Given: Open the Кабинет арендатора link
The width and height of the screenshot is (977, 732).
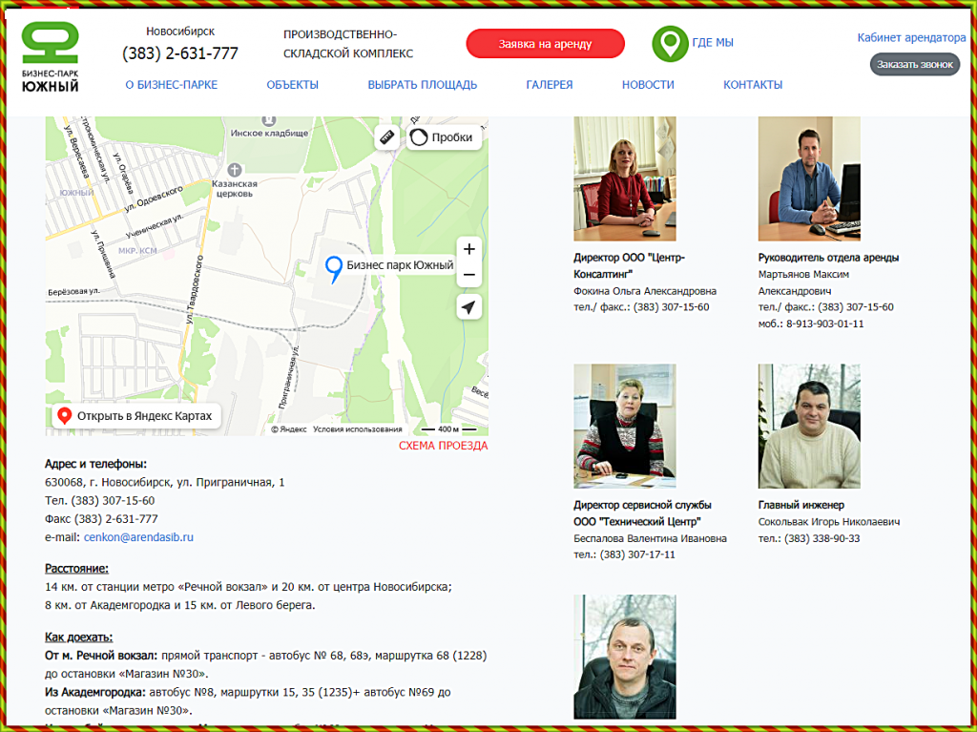Looking at the screenshot, I should (x=911, y=38).
